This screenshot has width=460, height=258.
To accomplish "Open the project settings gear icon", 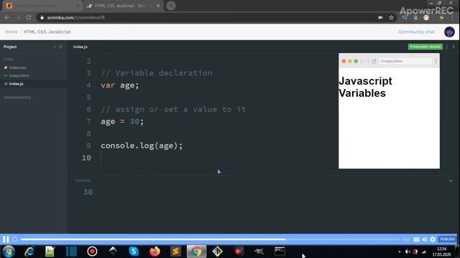I will (x=60, y=47).
